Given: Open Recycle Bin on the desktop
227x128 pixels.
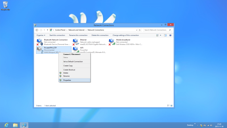Looking at the screenshot, I should pyautogui.click(x=5, y=6).
